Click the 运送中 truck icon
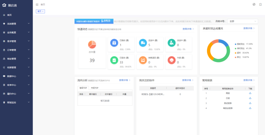The width and height of the screenshot is (265, 135). click(x=143, y=43)
